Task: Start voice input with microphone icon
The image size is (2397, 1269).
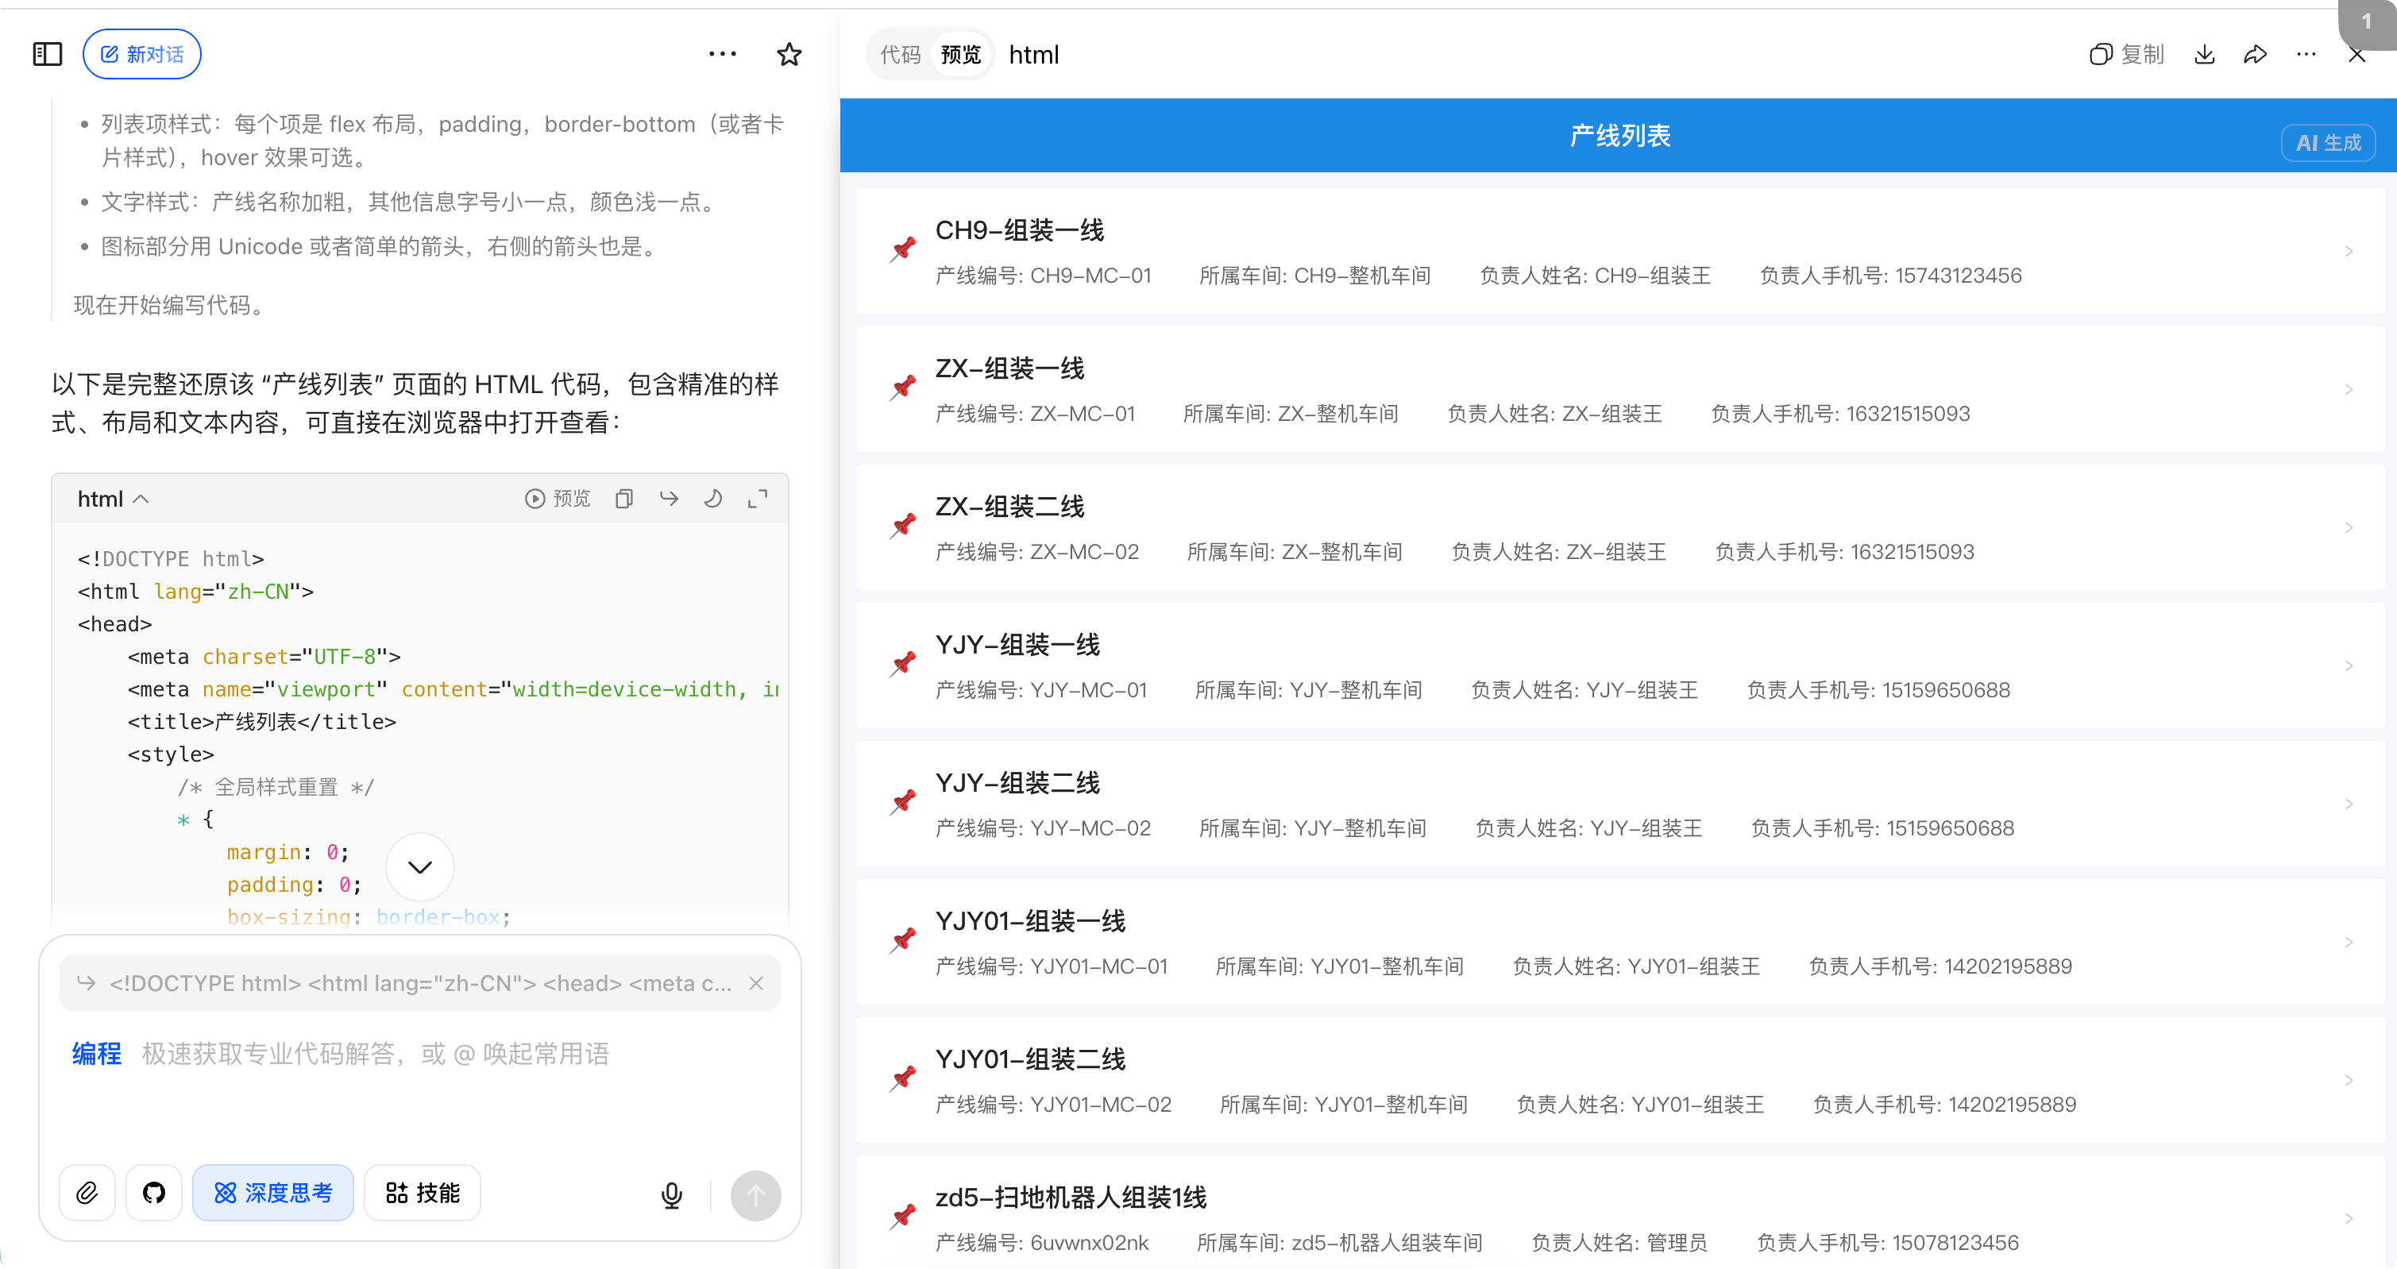Action: pyautogui.click(x=671, y=1194)
